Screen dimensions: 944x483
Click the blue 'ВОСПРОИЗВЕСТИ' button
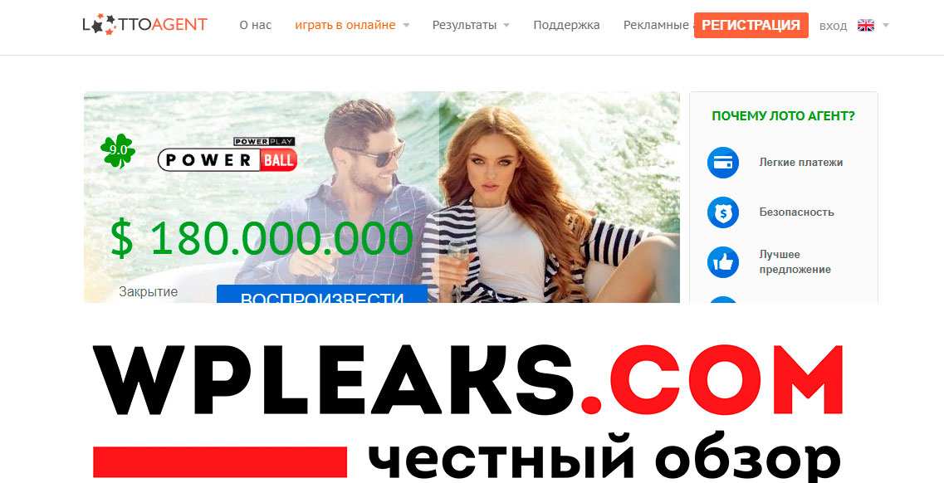(x=322, y=294)
